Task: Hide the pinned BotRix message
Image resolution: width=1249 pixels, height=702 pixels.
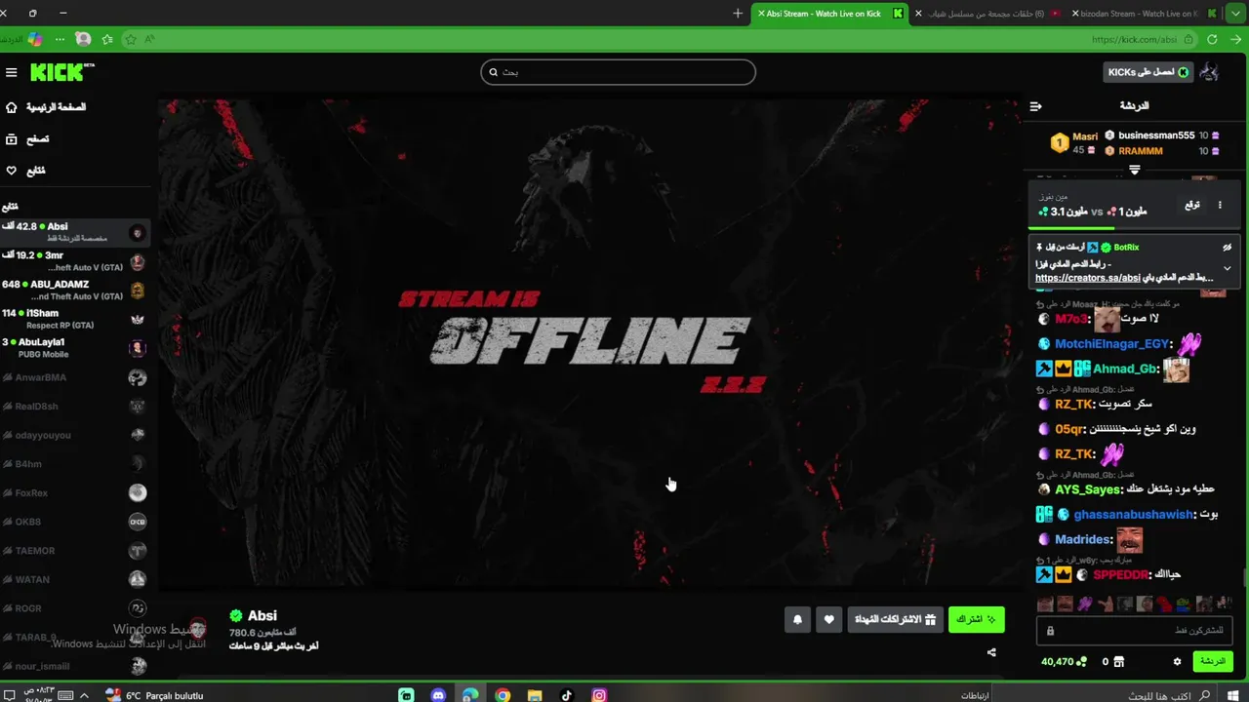Action: [x=1228, y=248]
